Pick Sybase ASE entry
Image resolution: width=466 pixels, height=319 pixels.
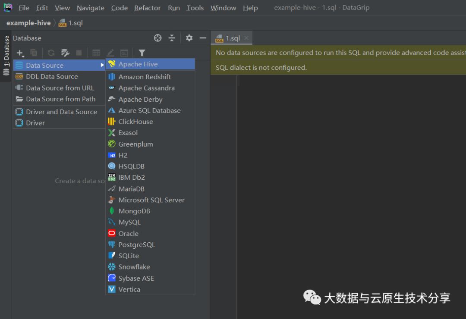[x=151, y=278]
